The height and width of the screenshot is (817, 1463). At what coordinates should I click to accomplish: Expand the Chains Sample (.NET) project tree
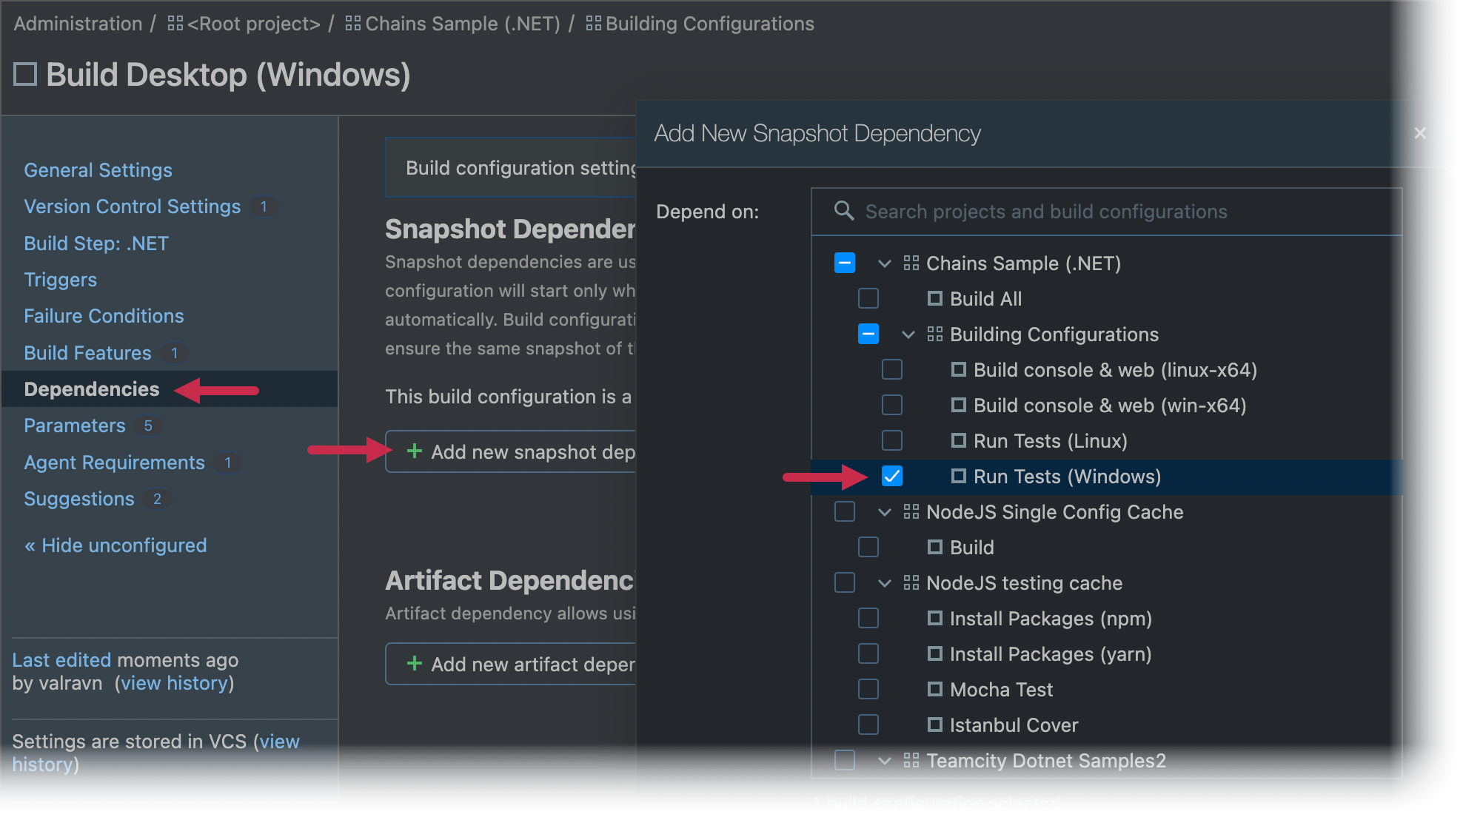[x=881, y=263]
